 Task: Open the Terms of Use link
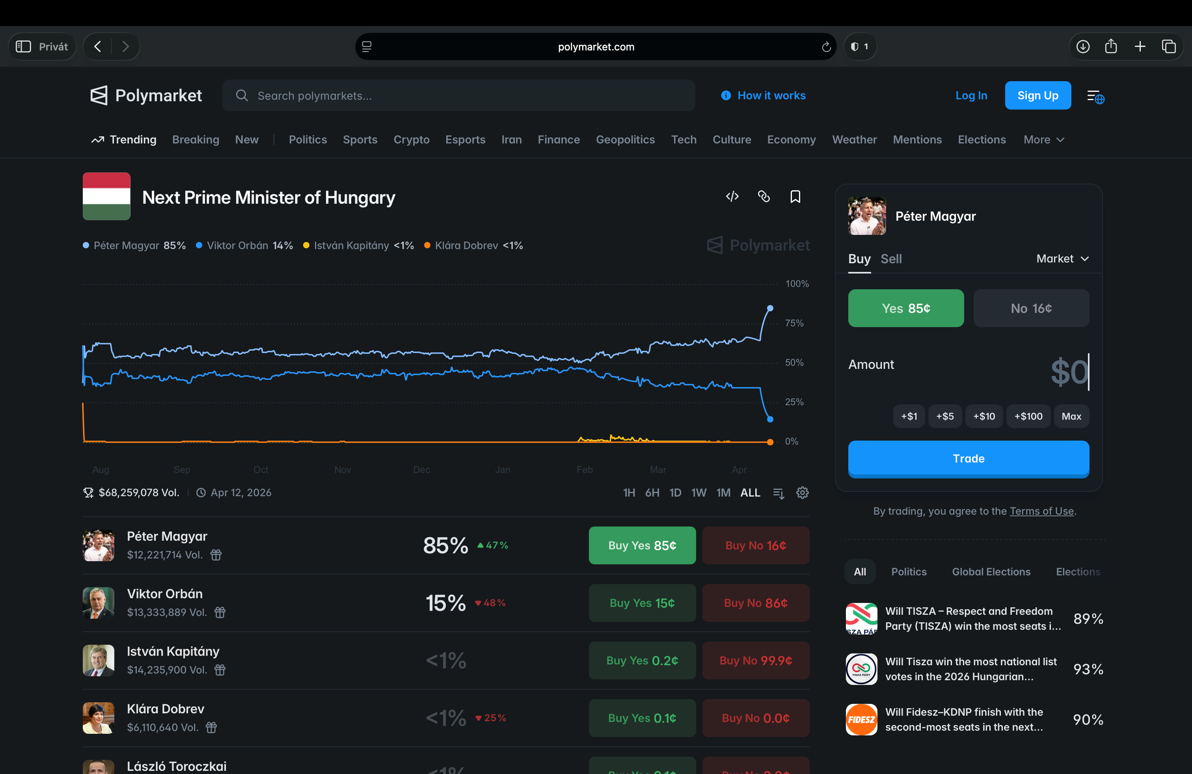(1041, 511)
